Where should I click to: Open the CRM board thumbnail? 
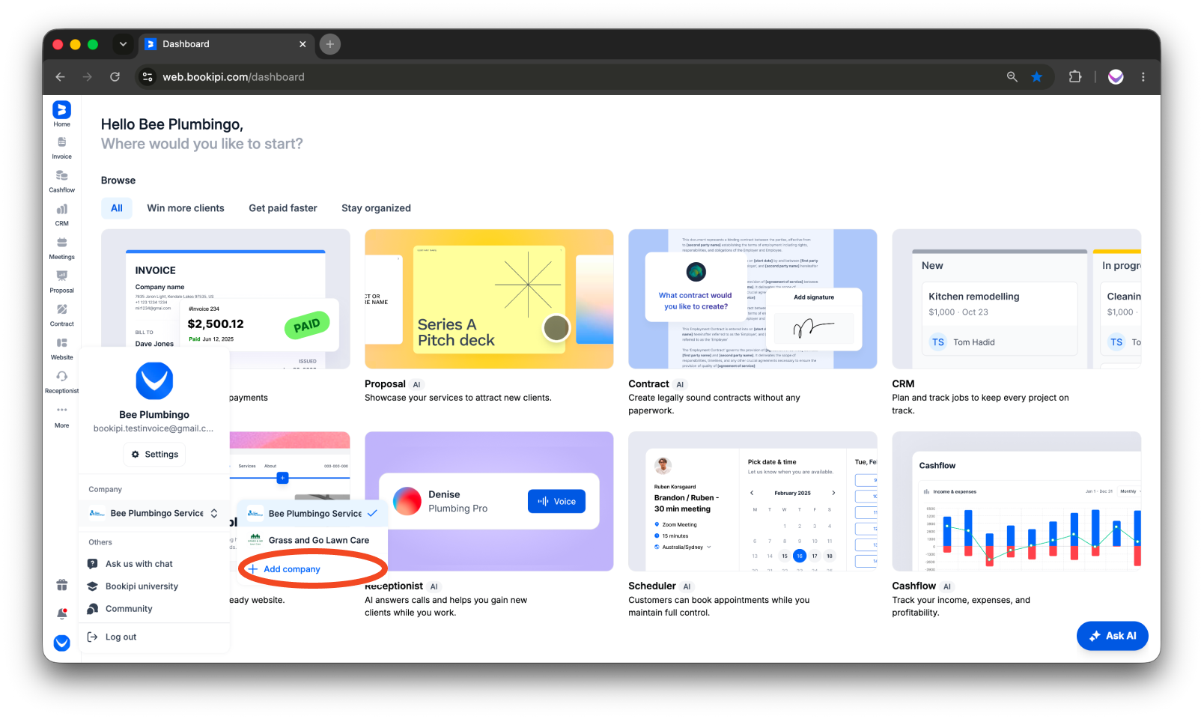pyautogui.click(x=1017, y=299)
